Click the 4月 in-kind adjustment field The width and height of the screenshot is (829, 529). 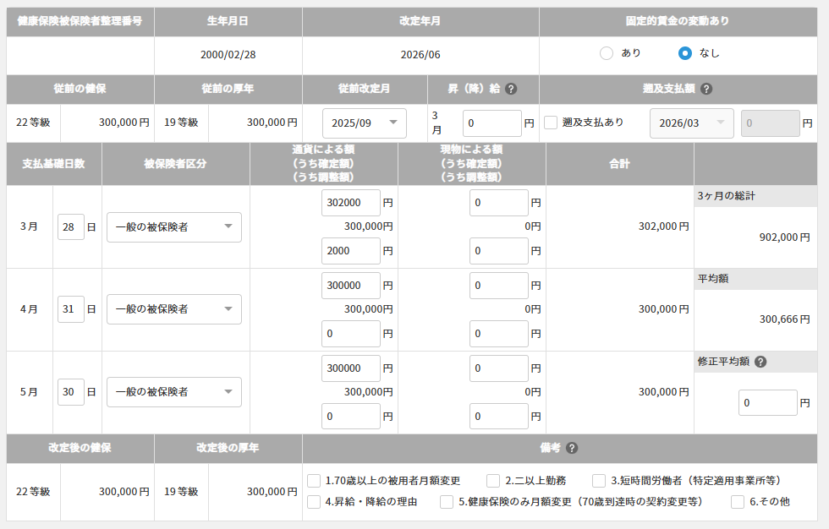tap(498, 334)
